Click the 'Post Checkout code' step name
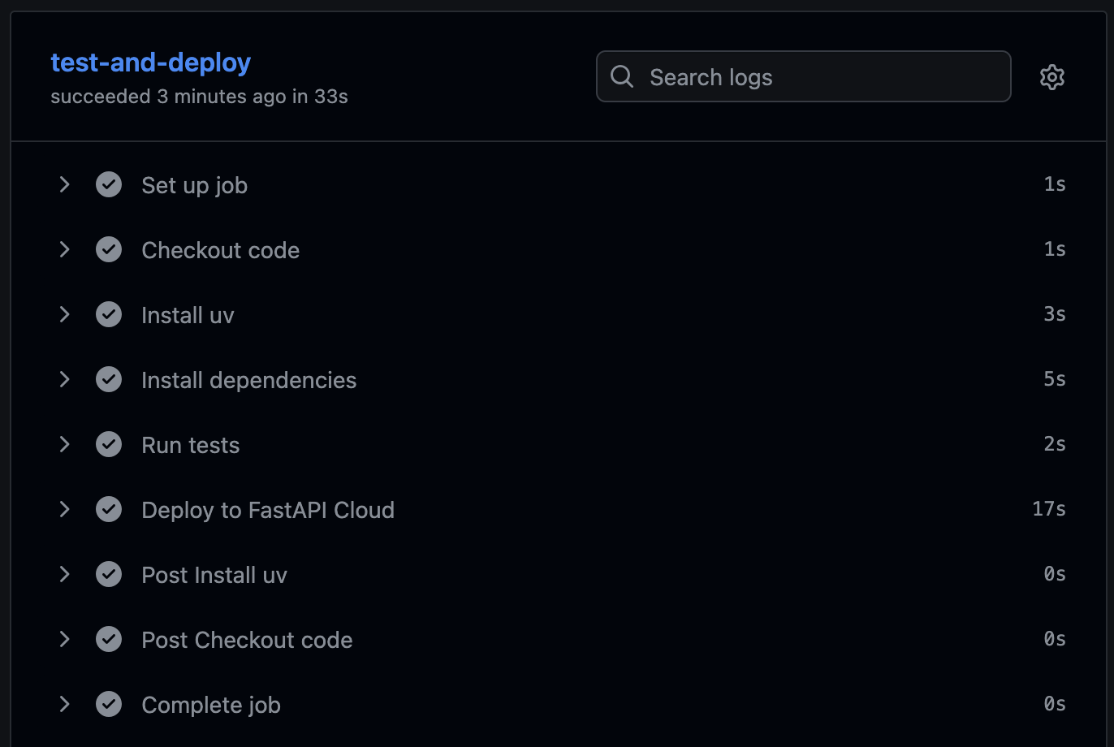The width and height of the screenshot is (1114, 747). 247,640
